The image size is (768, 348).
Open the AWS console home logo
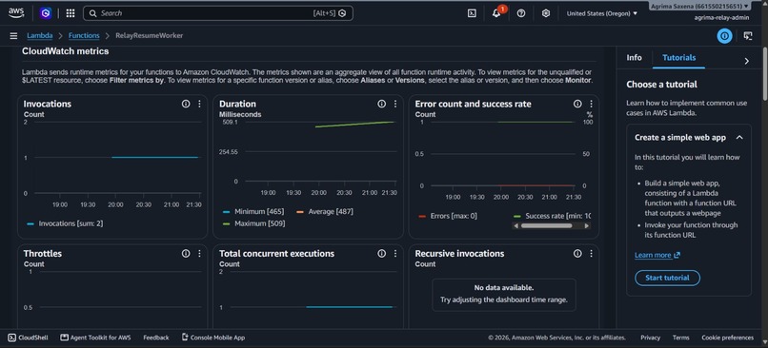(15, 13)
